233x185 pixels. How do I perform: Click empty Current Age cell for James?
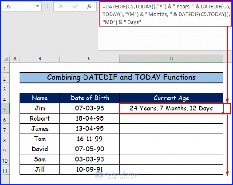(171, 129)
